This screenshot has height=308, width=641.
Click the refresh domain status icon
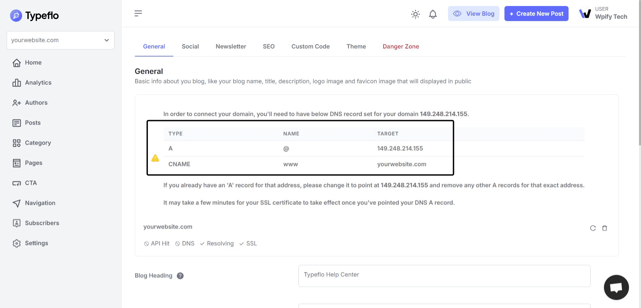point(593,228)
